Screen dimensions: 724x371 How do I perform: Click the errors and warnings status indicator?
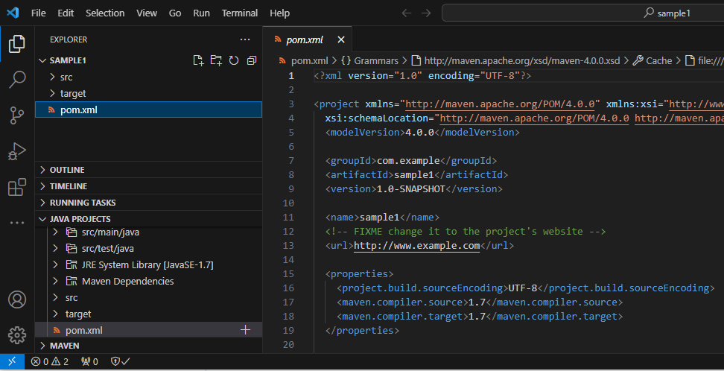pos(50,362)
